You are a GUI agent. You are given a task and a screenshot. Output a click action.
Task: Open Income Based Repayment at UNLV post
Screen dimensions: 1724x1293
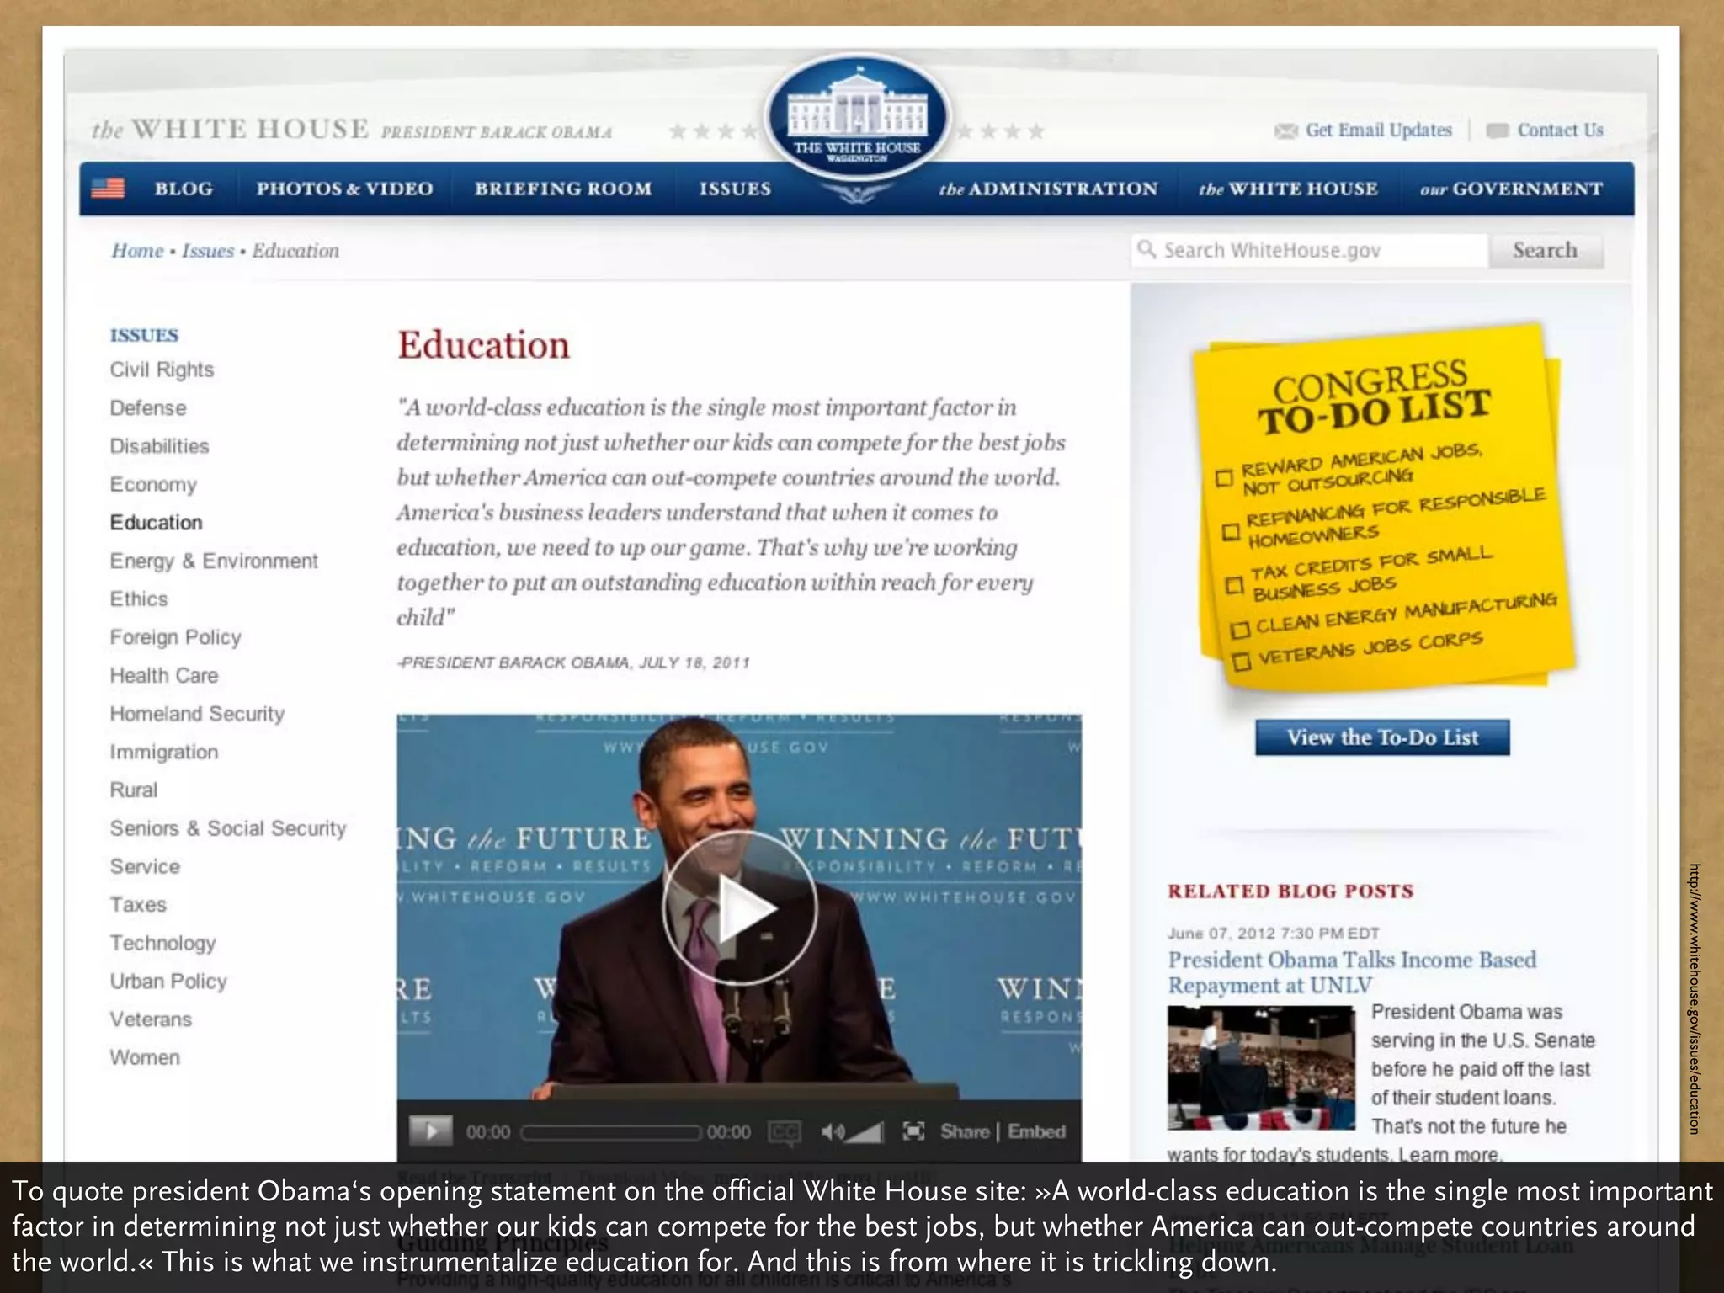[x=1352, y=972]
